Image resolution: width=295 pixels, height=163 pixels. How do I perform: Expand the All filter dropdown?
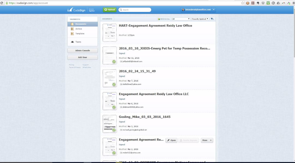(181, 19)
